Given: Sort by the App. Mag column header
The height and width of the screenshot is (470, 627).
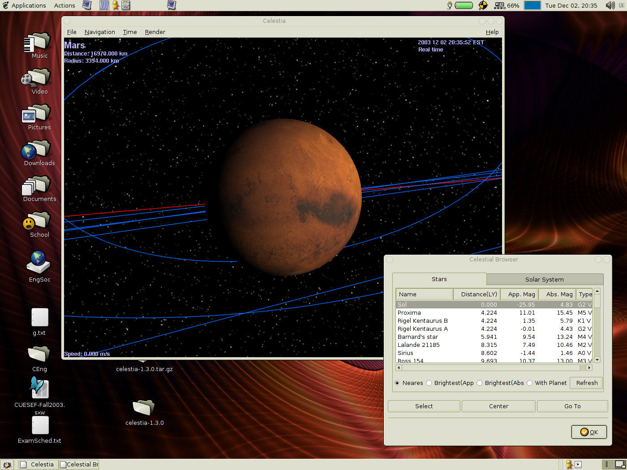Looking at the screenshot, I should [519, 294].
